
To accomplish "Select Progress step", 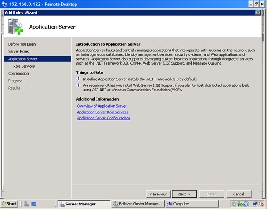I will tap(15, 81).
